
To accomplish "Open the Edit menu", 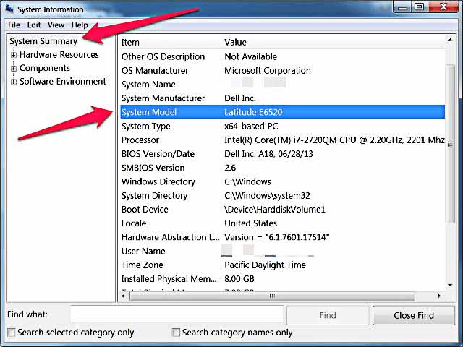I will point(34,25).
